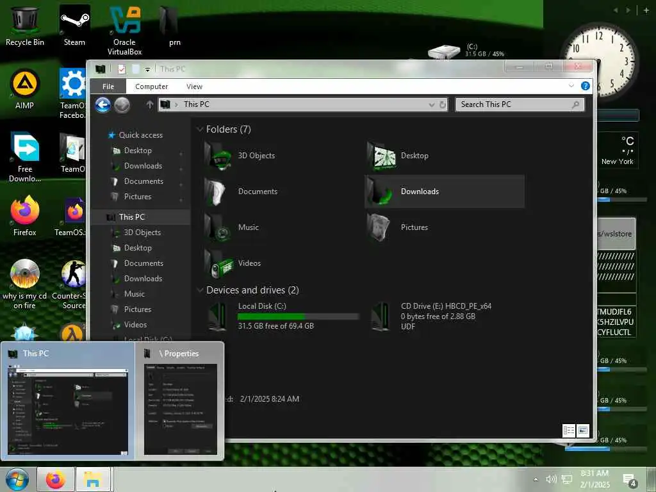Open Local Disk (C:) drive

(x=282, y=316)
